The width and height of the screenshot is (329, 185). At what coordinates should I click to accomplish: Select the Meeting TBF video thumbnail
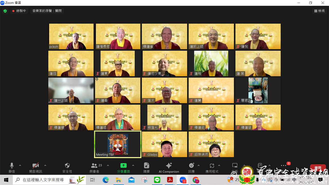(x=118, y=144)
